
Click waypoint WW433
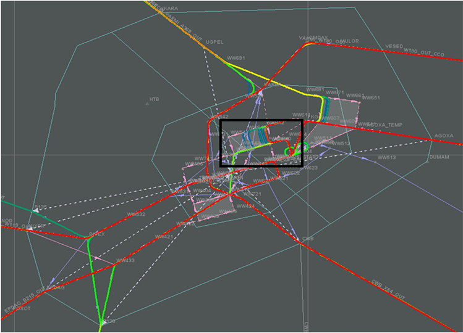click(x=125, y=261)
